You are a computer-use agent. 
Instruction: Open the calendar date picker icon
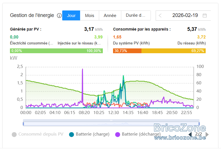click(205, 16)
